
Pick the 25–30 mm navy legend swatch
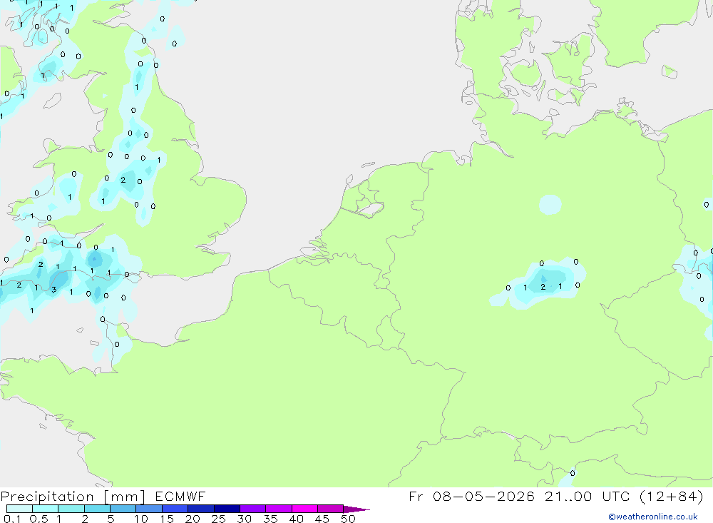click(227, 509)
